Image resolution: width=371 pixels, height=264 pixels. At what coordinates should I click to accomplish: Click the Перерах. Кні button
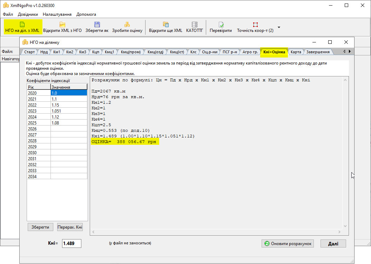70,227
